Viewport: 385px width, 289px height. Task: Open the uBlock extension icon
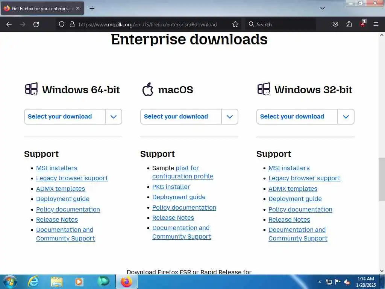click(363, 24)
